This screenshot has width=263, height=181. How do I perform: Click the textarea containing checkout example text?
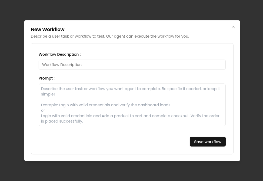point(132,105)
